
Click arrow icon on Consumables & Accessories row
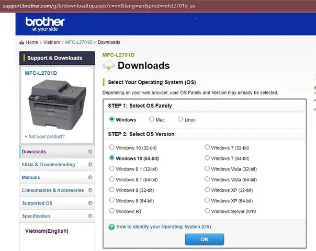click(x=90, y=190)
